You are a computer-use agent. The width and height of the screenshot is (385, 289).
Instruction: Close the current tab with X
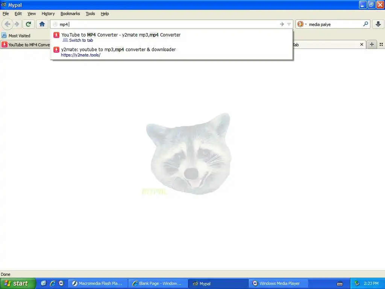[x=361, y=44]
